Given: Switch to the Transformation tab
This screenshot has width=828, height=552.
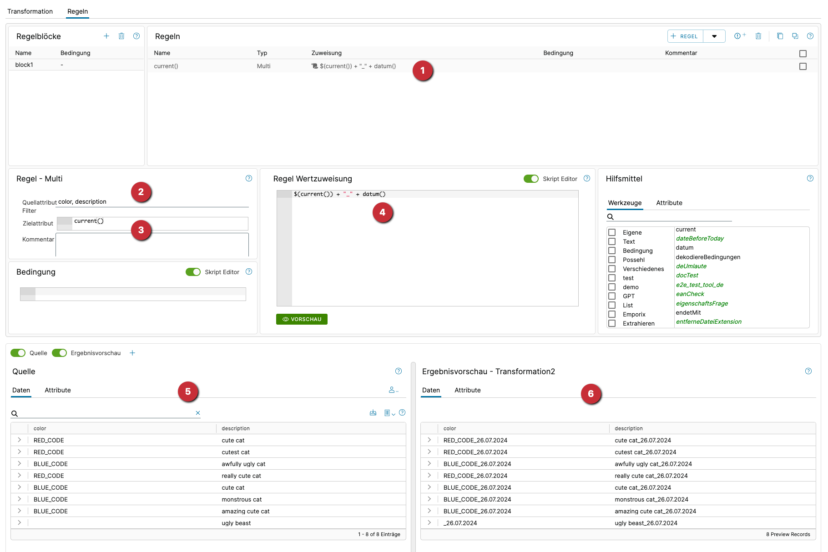Looking at the screenshot, I should [30, 11].
